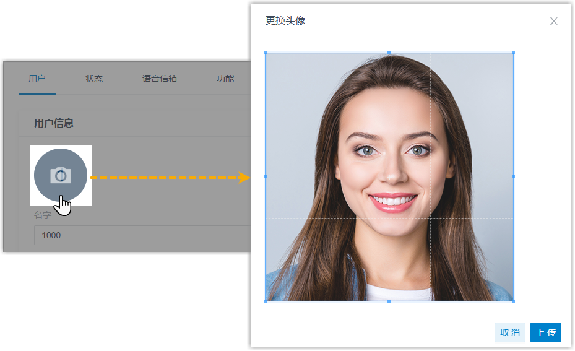575x351 pixels.
Task: Focus the 名字 field containing 1000
Action: point(142,235)
